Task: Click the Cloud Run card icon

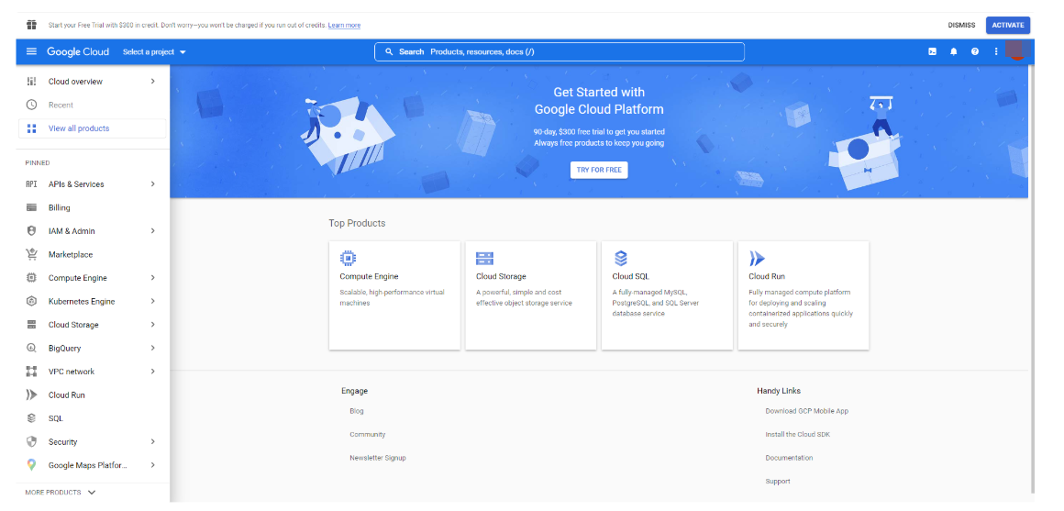Action: tap(757, 258)
